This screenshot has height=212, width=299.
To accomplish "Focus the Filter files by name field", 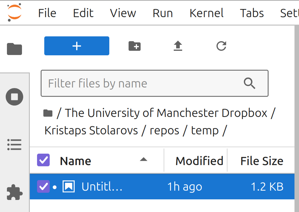I will click(x=154, y=83).
